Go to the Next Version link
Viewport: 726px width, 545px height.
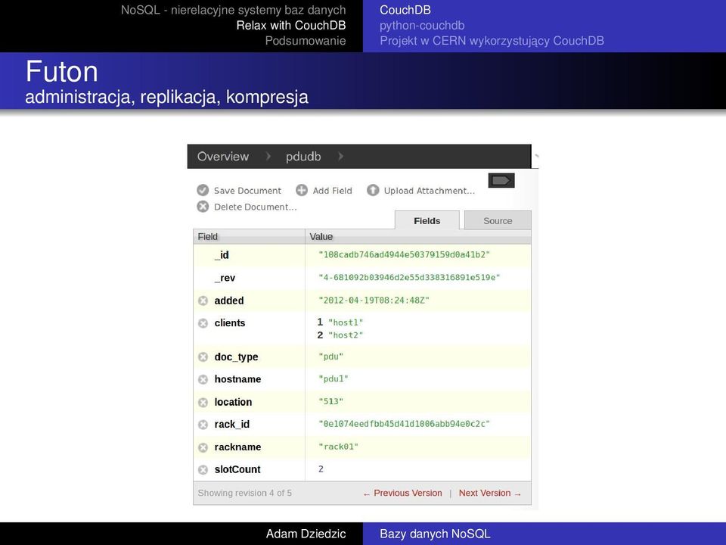490,493
